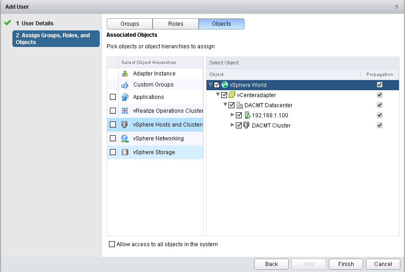Uncheck the DACMT Cluster object checkbox

(x=239, y=125)
